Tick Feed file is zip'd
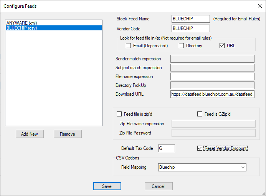This screenshot has height=196, width=266. (119, 114)
